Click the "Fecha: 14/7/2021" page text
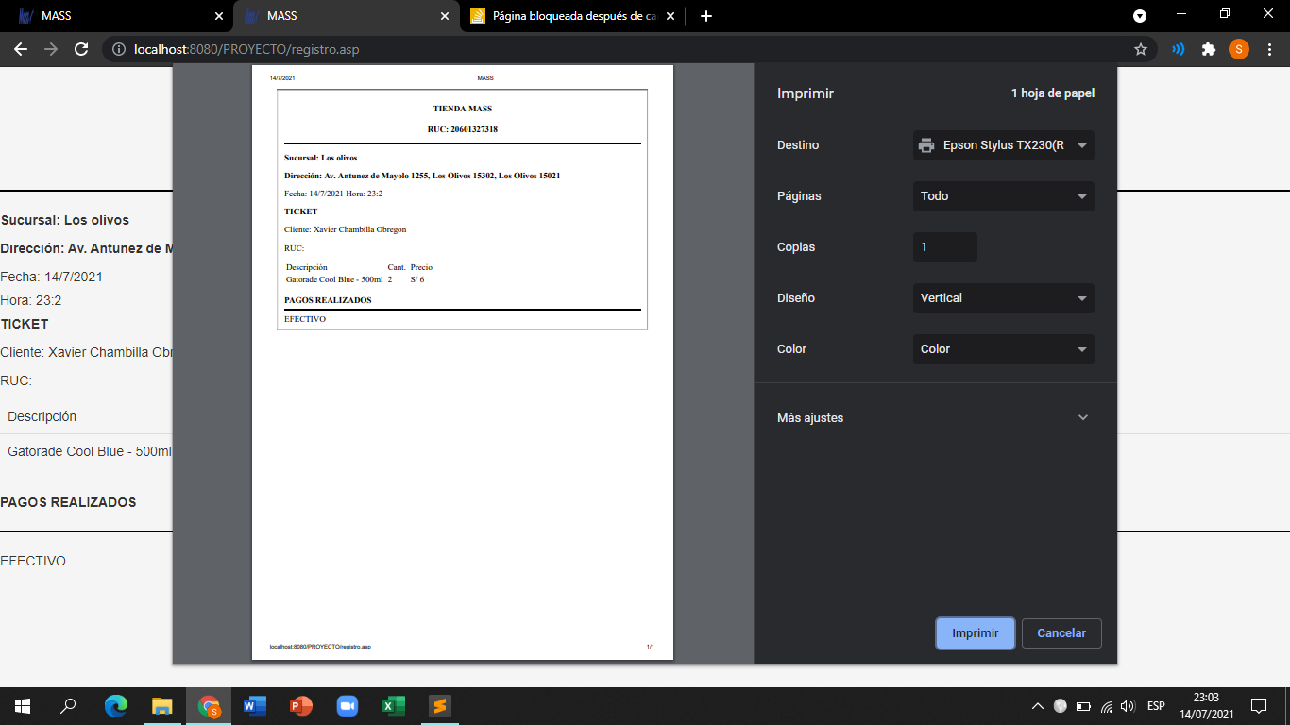Image resolution: width=1290 pixels, height=725 pixels. 52,277
